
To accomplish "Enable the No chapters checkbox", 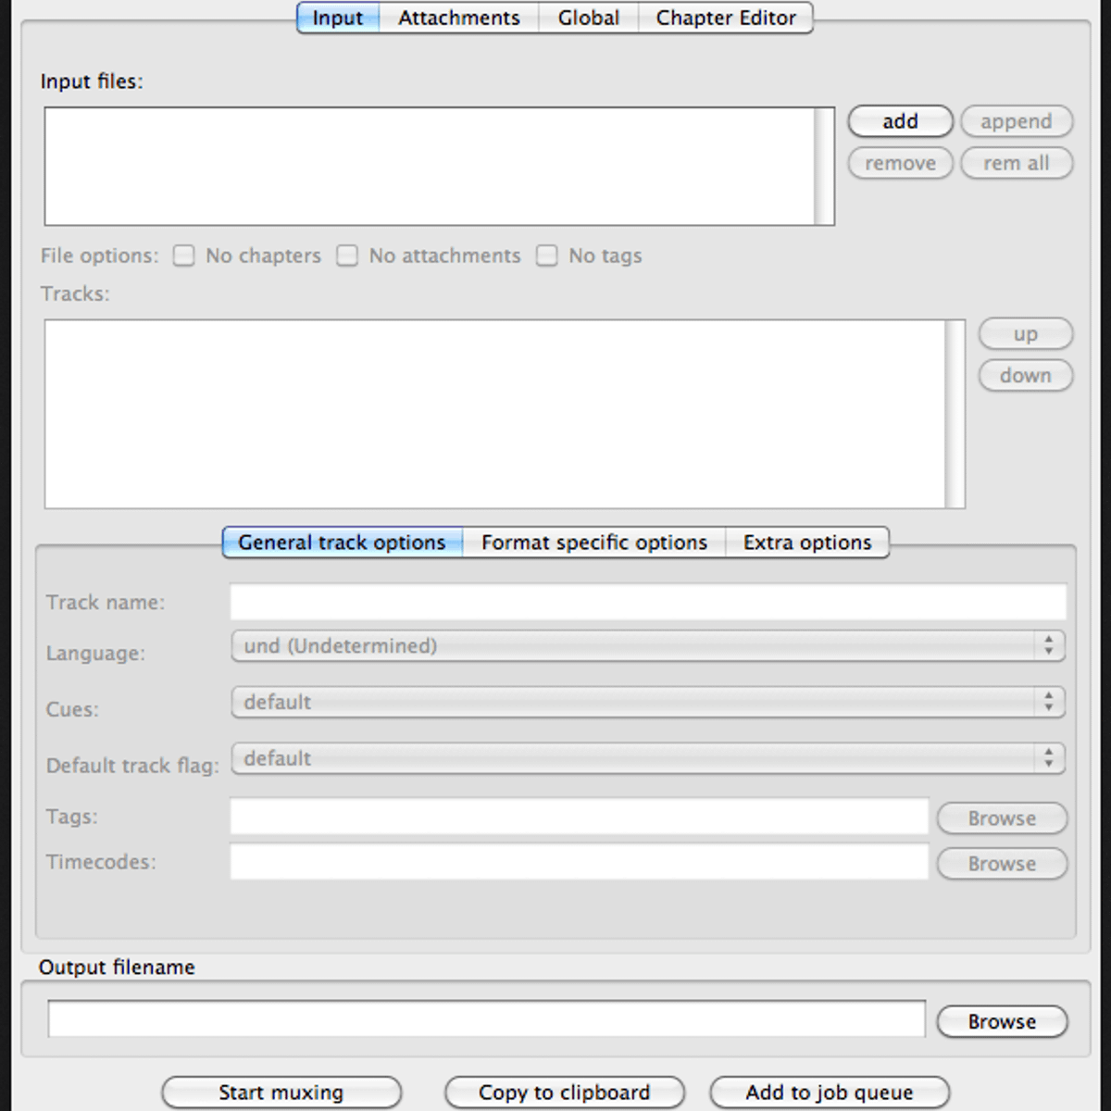I will coord(184,256).
